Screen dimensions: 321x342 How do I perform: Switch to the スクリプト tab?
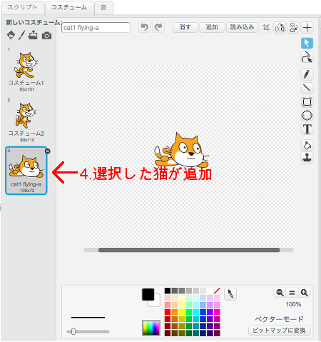[x=23, y=7]
